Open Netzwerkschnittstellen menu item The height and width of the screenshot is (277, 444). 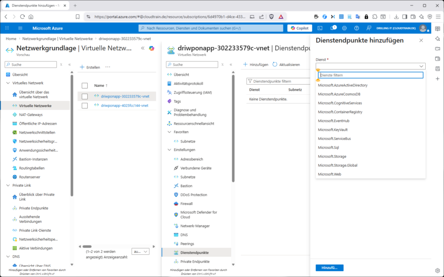point(37,133)
